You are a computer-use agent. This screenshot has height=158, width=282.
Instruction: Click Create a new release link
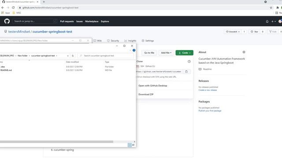point(208,90)
